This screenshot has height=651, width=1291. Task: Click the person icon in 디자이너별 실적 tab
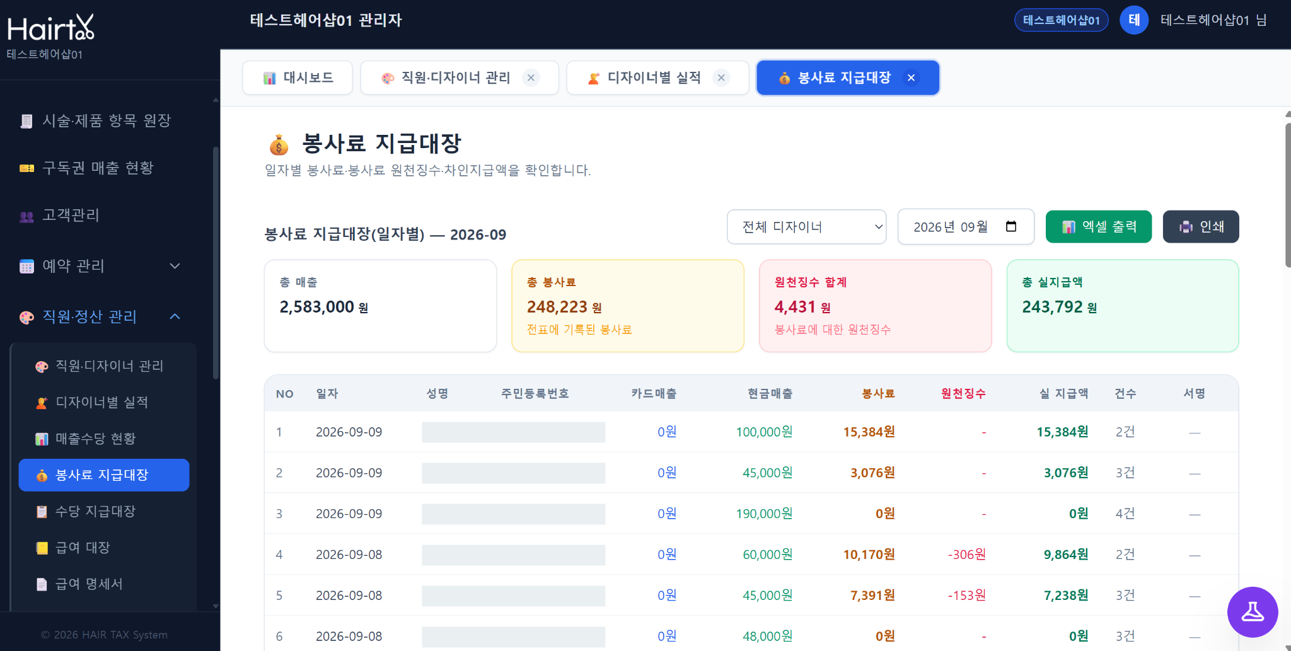pyautogui.click(x=594, y=78)
